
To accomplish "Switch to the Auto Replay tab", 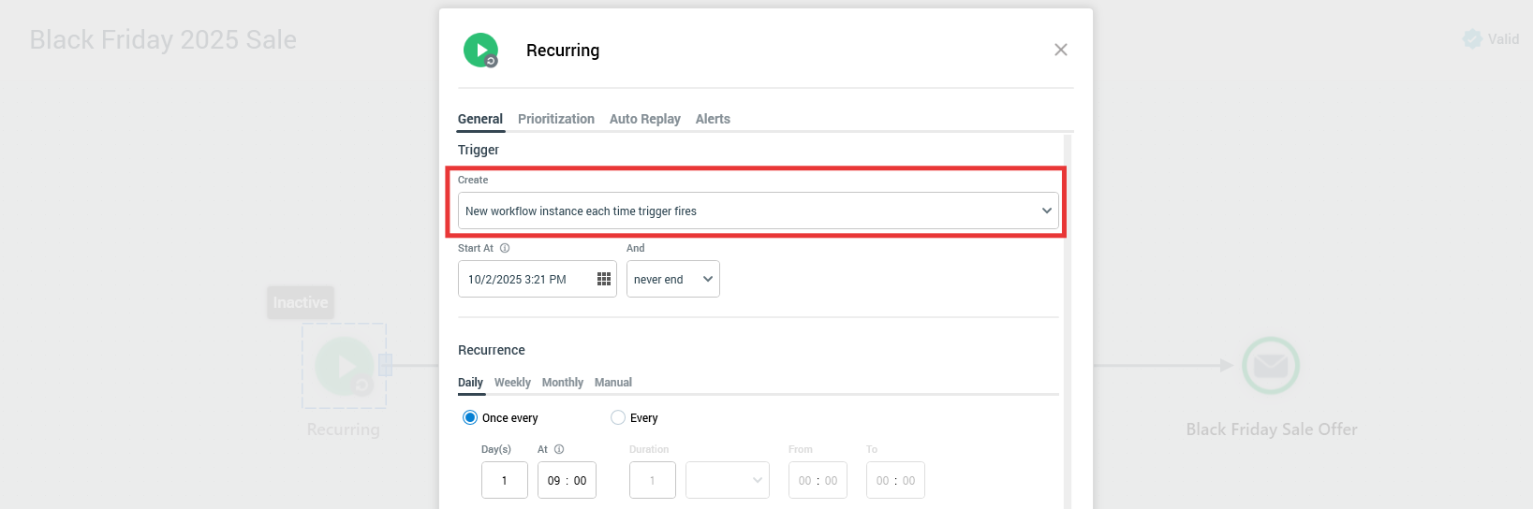I will 644,119.
